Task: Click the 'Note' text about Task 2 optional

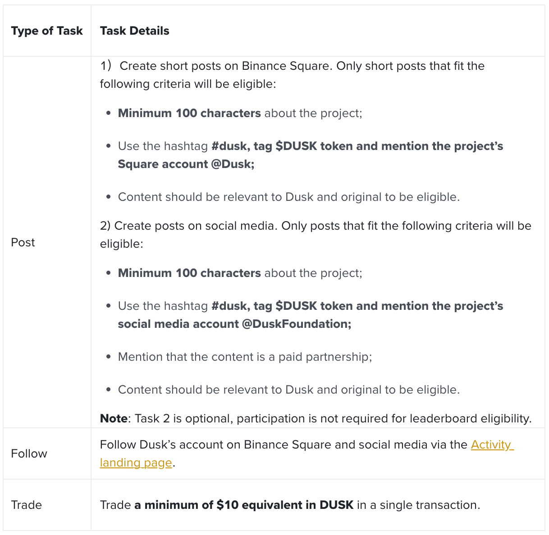Action: [114, 418]
